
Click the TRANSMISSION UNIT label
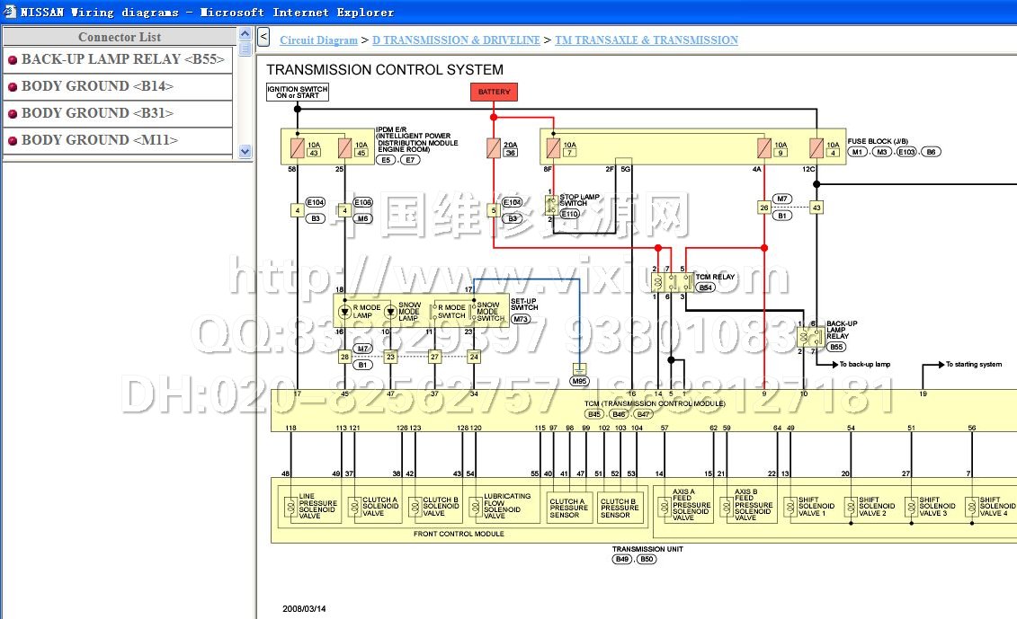pyautogui.click(x=647, y=549)
